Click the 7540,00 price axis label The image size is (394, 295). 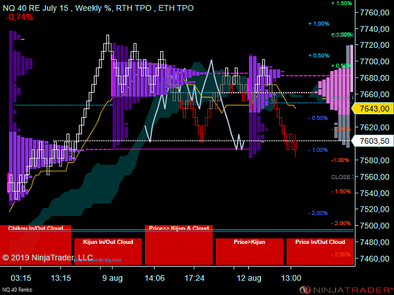pyautogui.click(x=374, y=193)
